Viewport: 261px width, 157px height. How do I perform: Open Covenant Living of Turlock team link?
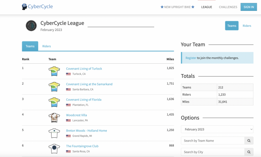tap(84, 69)
